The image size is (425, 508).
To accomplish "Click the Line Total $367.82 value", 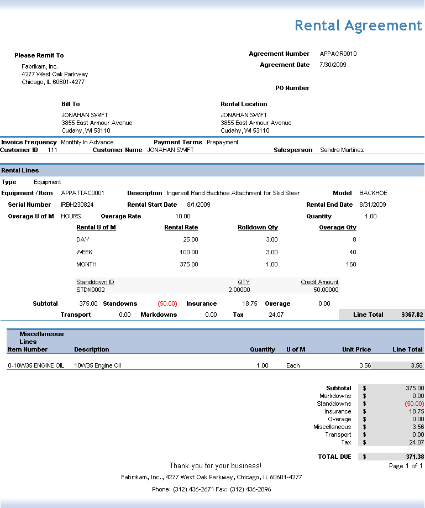I will (412, 315).
